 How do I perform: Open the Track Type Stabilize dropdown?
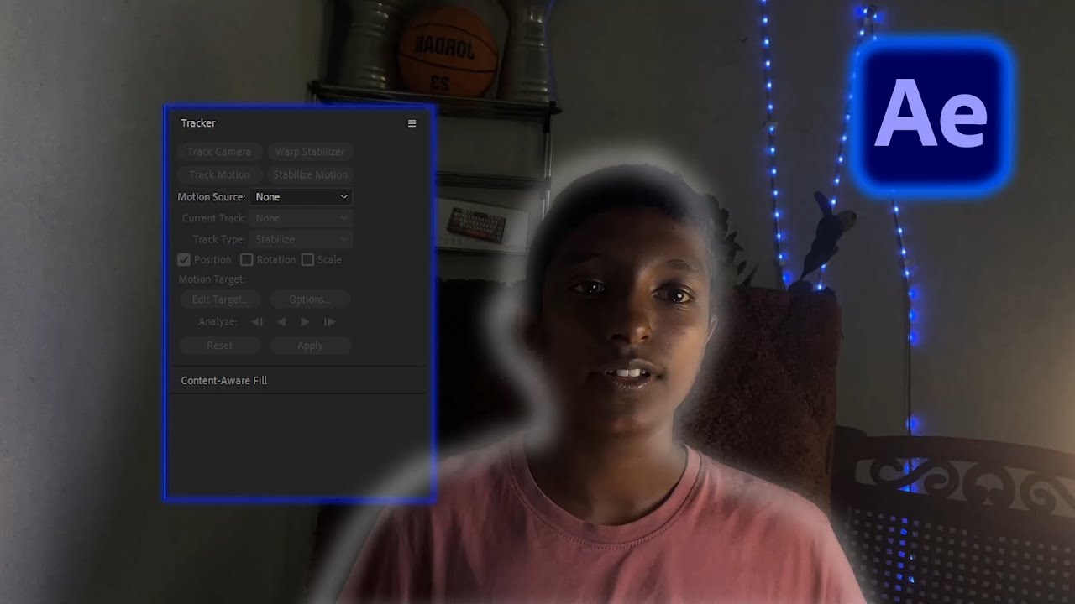[301, 239]
